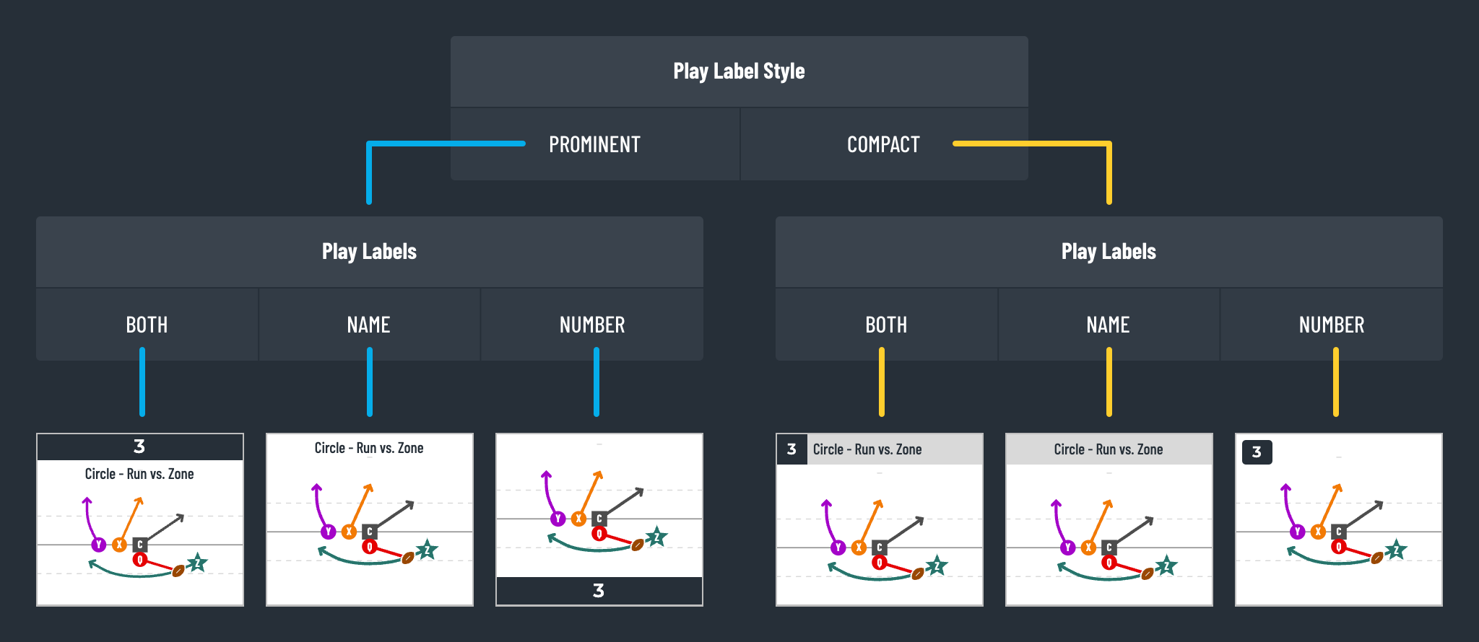This screenshot has width=1479, height=642.
Task: Click the purple Y player in the prominent both play
Action: [x=99, y=545]
